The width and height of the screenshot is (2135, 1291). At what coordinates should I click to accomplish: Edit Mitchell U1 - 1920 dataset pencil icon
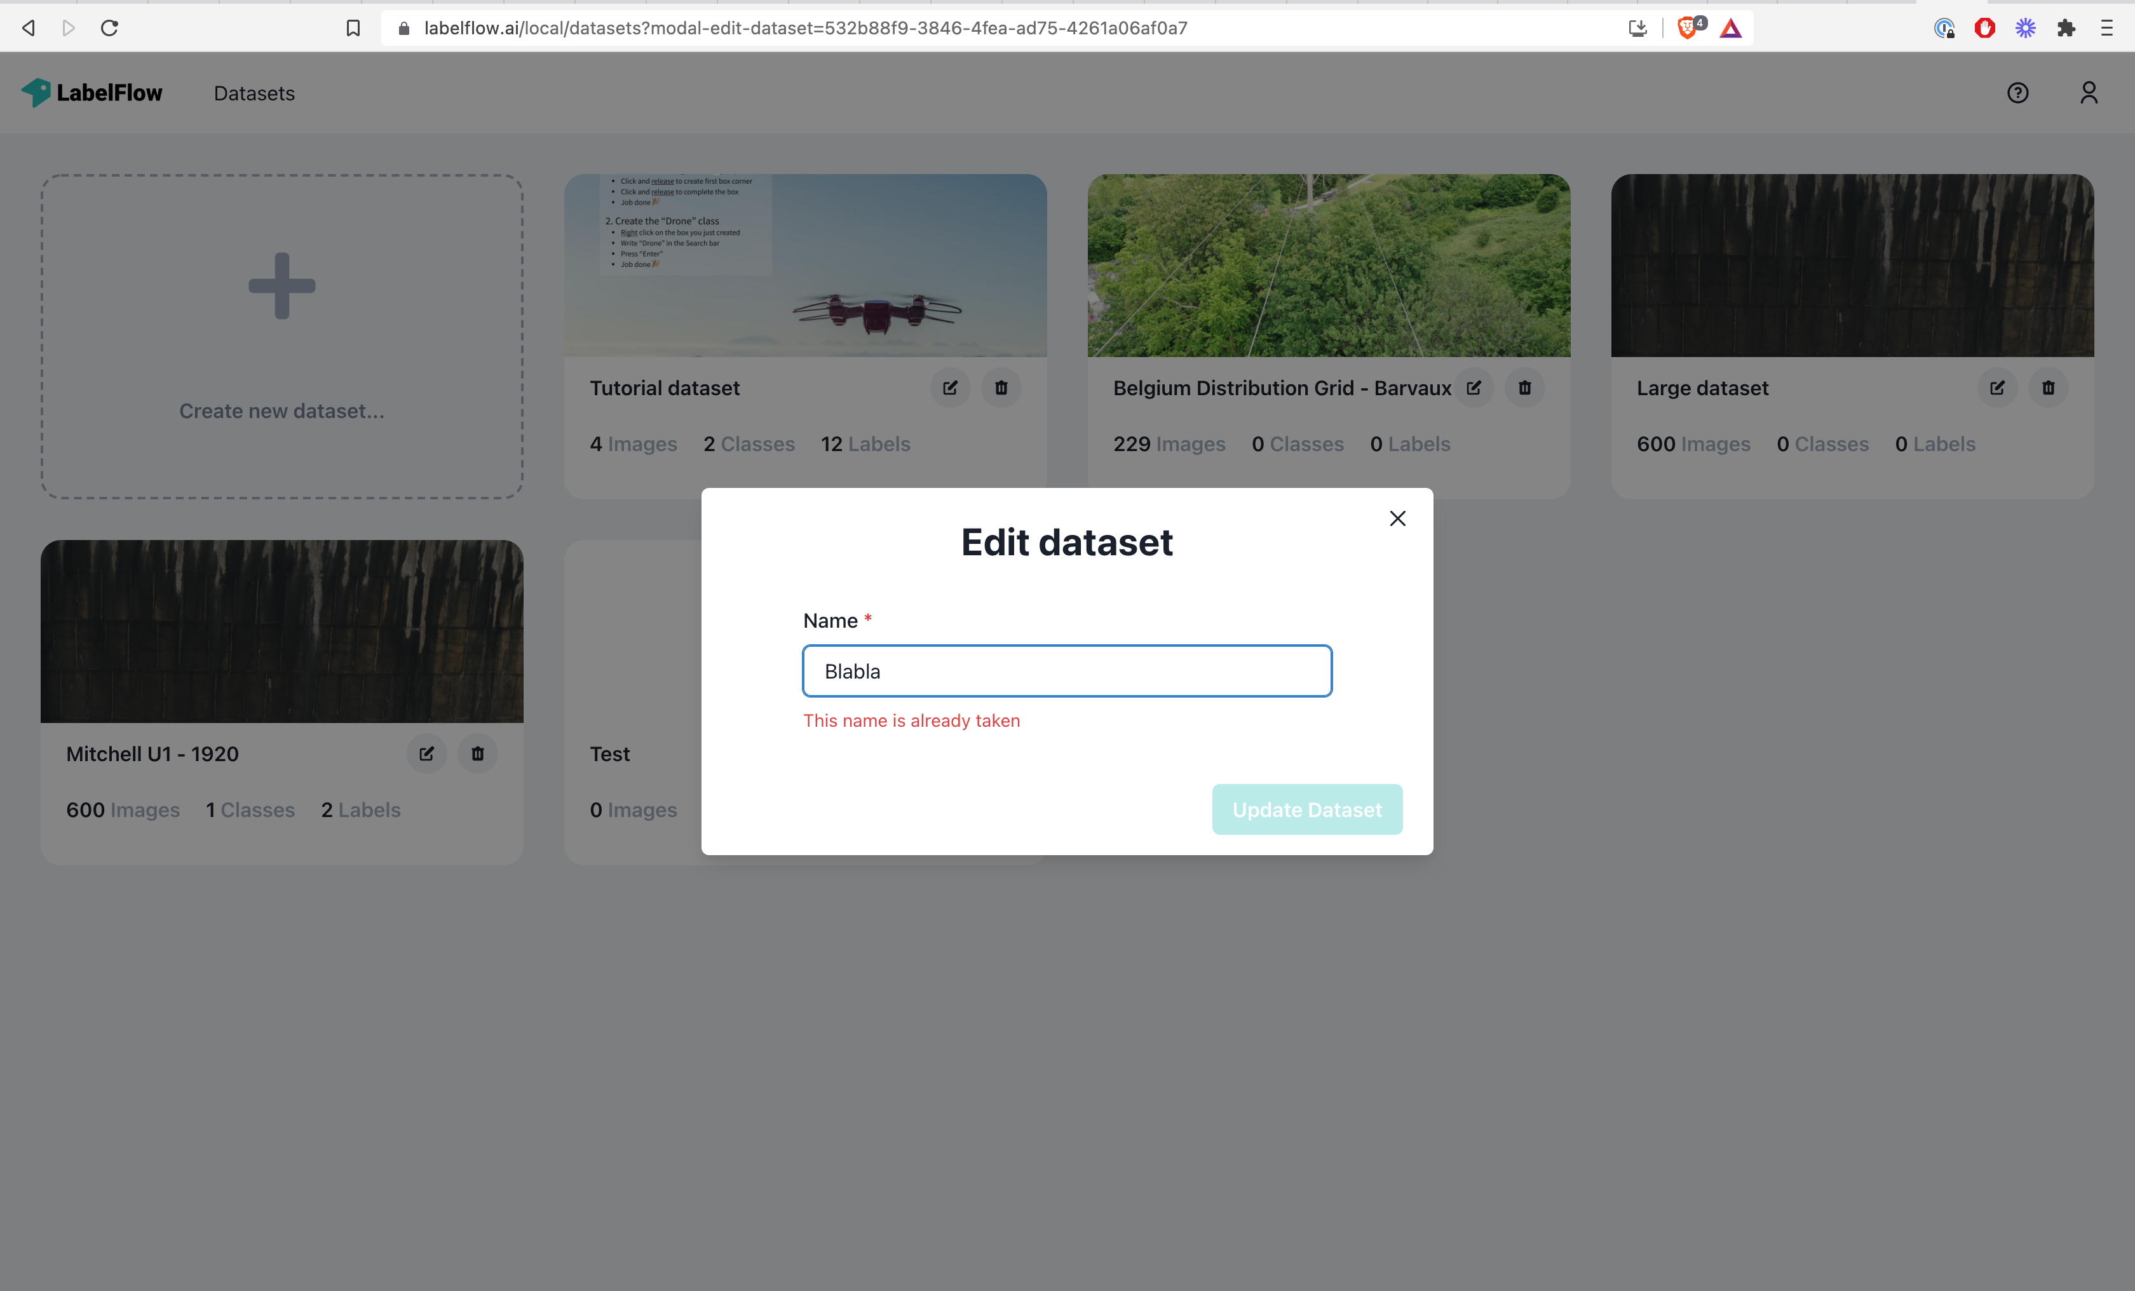coord(426,754)
